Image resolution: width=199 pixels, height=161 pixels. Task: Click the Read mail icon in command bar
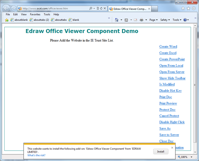(x=135, y=20)
